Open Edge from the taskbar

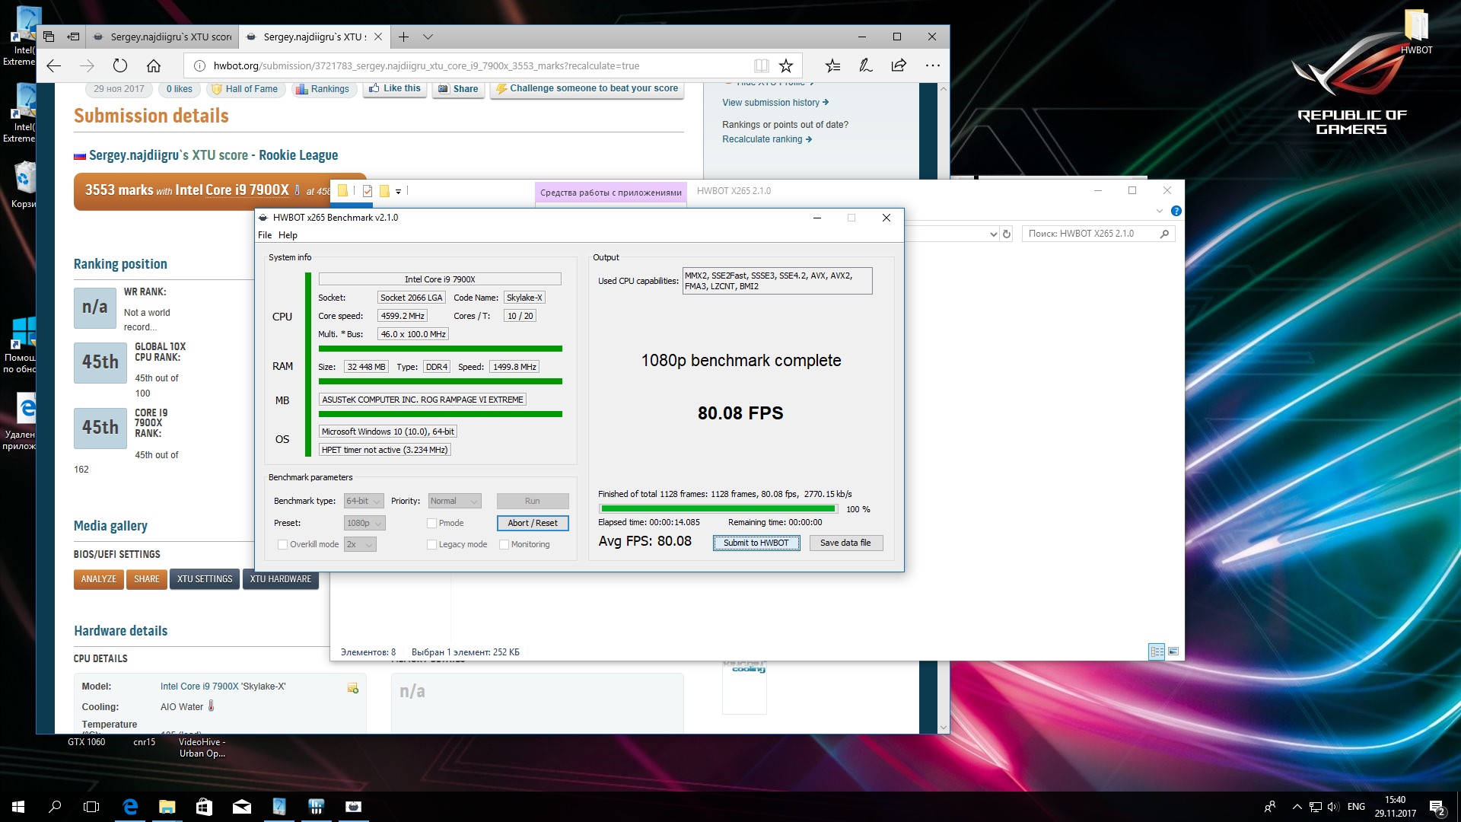[130, 807]
